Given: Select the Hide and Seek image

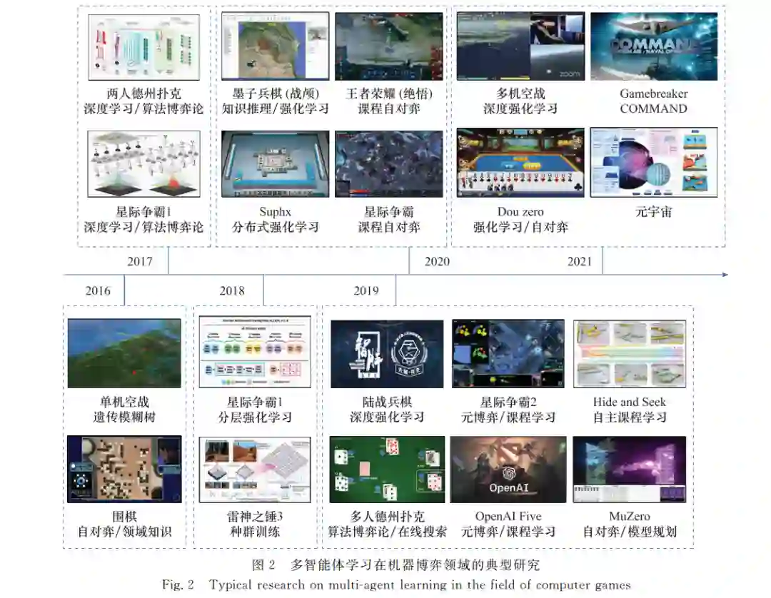Looking at the screenshot, I should 630,354.
